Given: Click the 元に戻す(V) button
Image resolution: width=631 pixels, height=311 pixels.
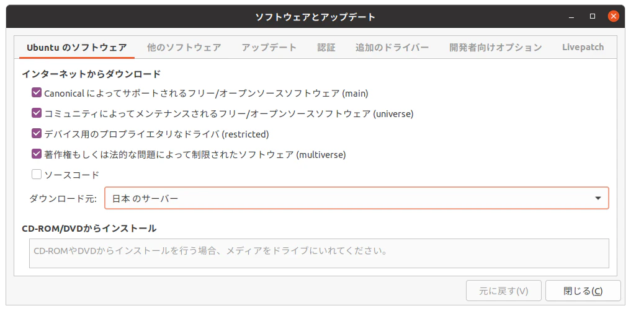Looking at the screenshot, I should tap(504, 291).
